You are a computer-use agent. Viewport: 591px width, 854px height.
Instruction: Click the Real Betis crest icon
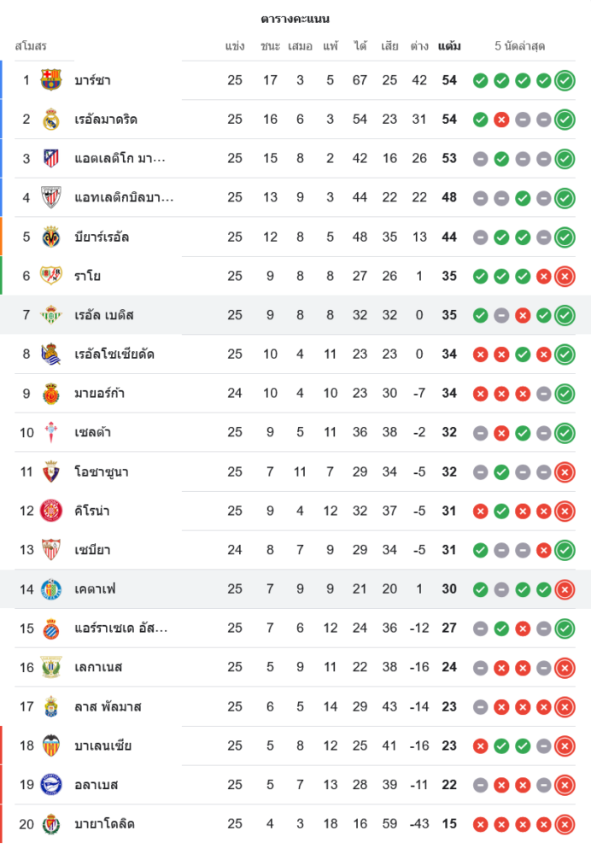pos(51,315)
